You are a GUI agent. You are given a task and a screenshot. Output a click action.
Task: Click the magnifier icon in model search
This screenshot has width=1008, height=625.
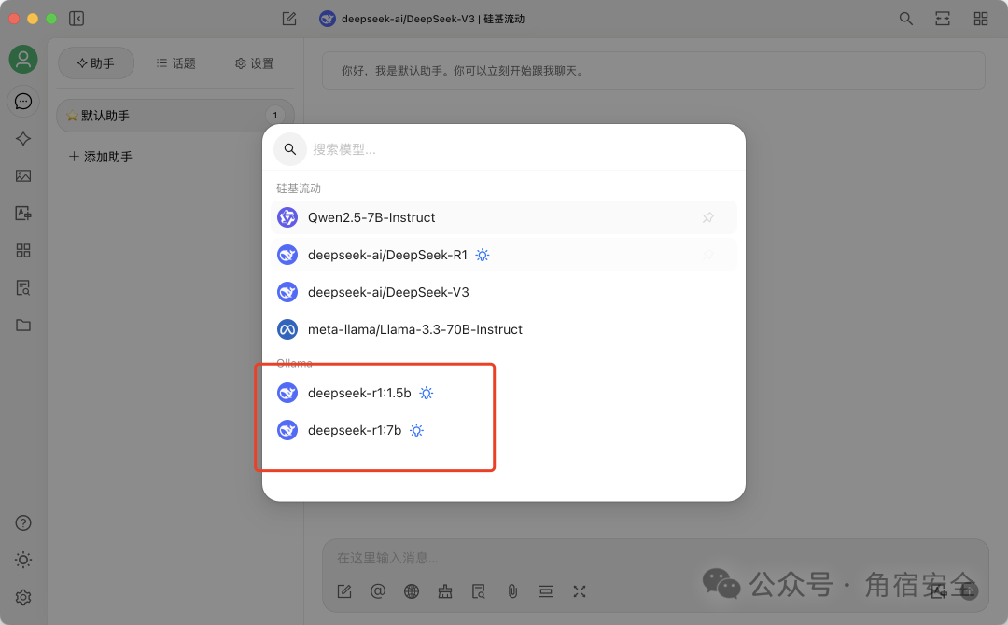tap(290, 149)
